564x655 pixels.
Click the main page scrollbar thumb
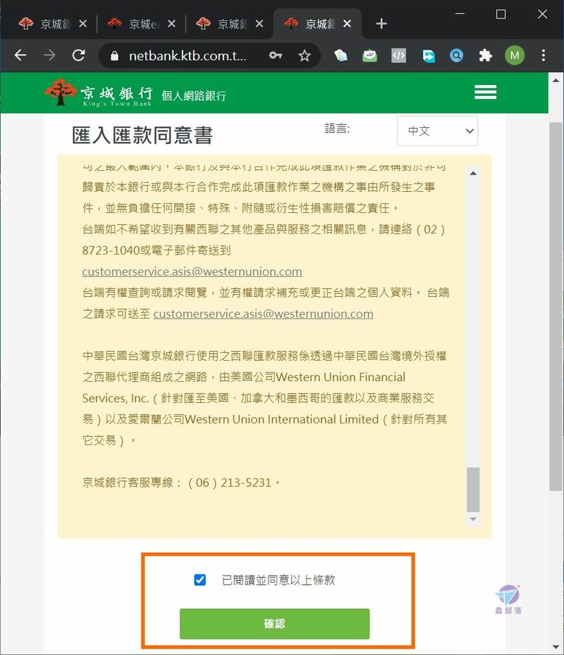pyautogui.click(x=556, y=306)
